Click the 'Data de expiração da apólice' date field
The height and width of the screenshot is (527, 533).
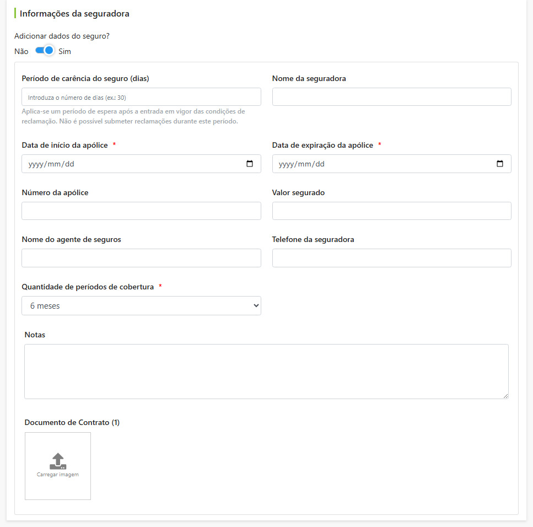(391, 164)
